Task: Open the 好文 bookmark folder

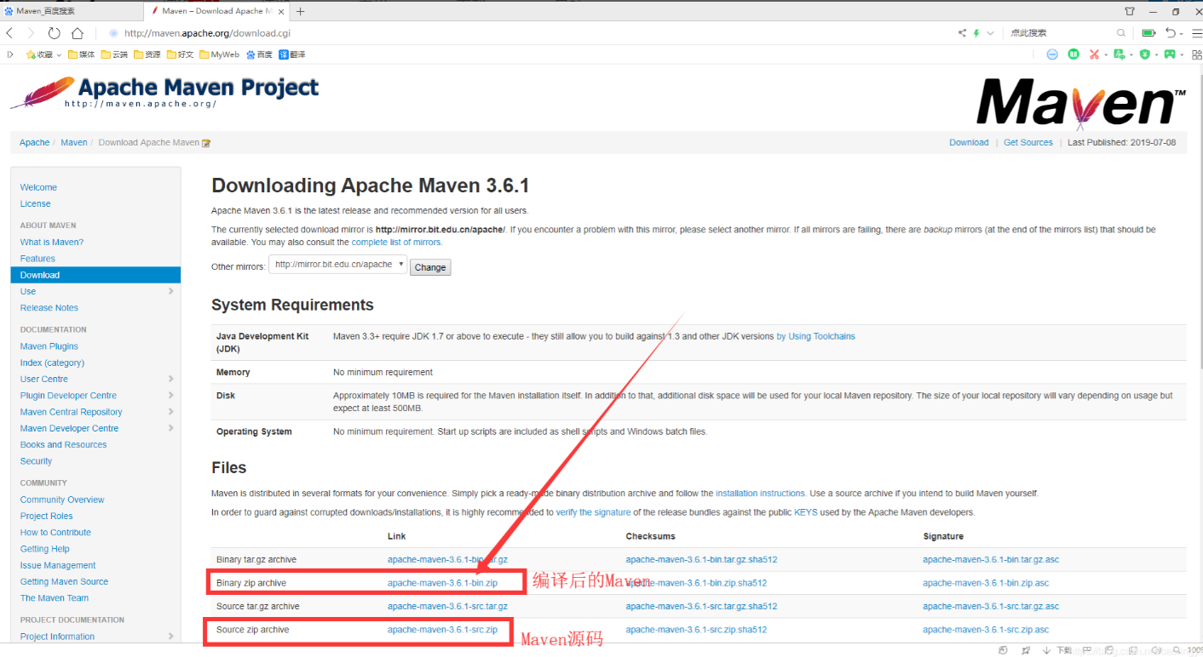Action: pyautogui.click(x=180, y=54)
